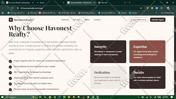Viewport: 176px width, 99px height.
Task: Open network status in system tray
Action: tap(147, 97)
